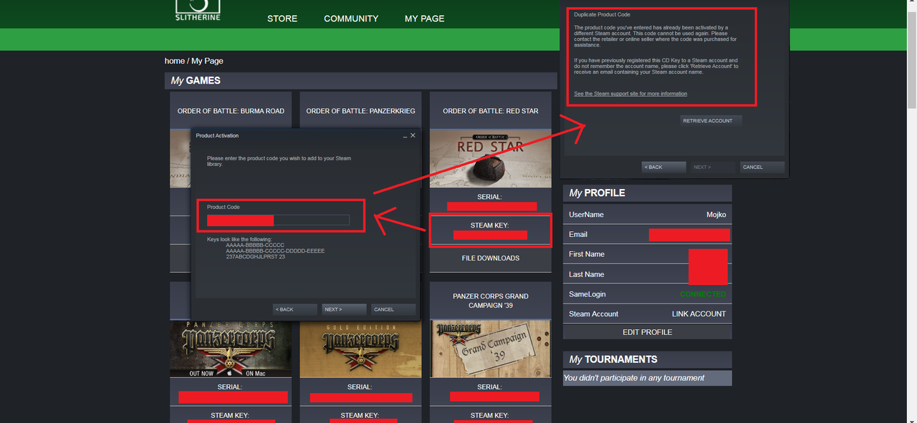917x423 pixels.
Task: Click FILE DOWNLOADS under Red Star
Action: click(491, 258)
